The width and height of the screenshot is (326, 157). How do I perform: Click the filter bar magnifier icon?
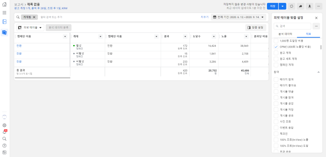(18, 17)
